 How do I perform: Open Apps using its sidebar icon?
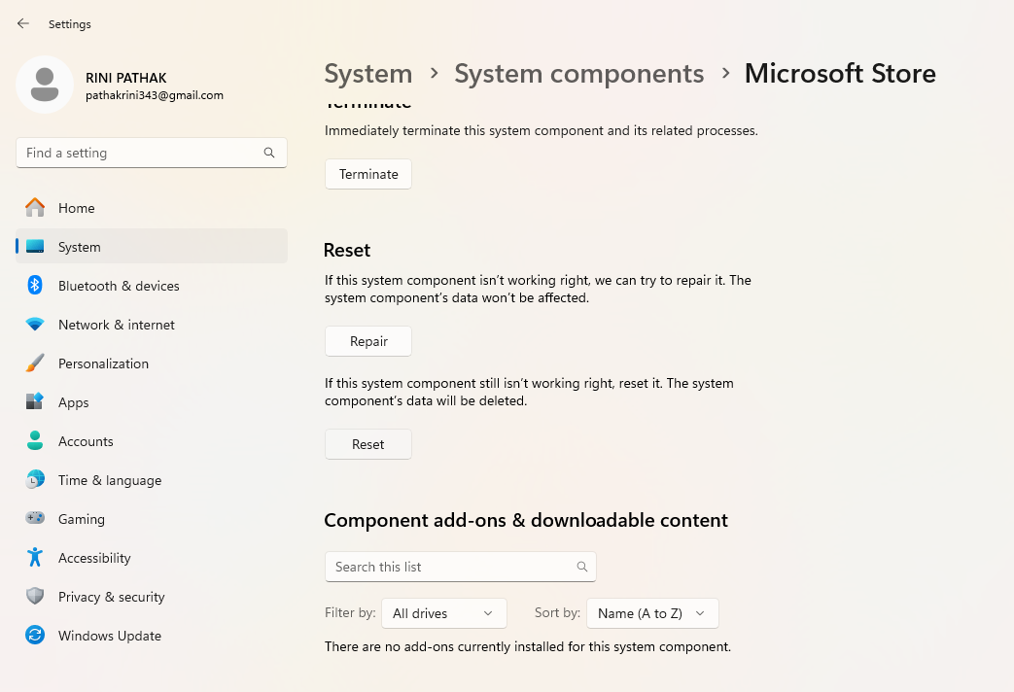(x=35, y=402)
